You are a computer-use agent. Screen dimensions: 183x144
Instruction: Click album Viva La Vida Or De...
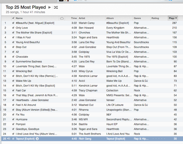coord(119,52)
